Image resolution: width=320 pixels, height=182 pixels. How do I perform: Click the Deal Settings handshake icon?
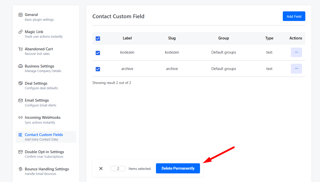[x=21, y=83]
